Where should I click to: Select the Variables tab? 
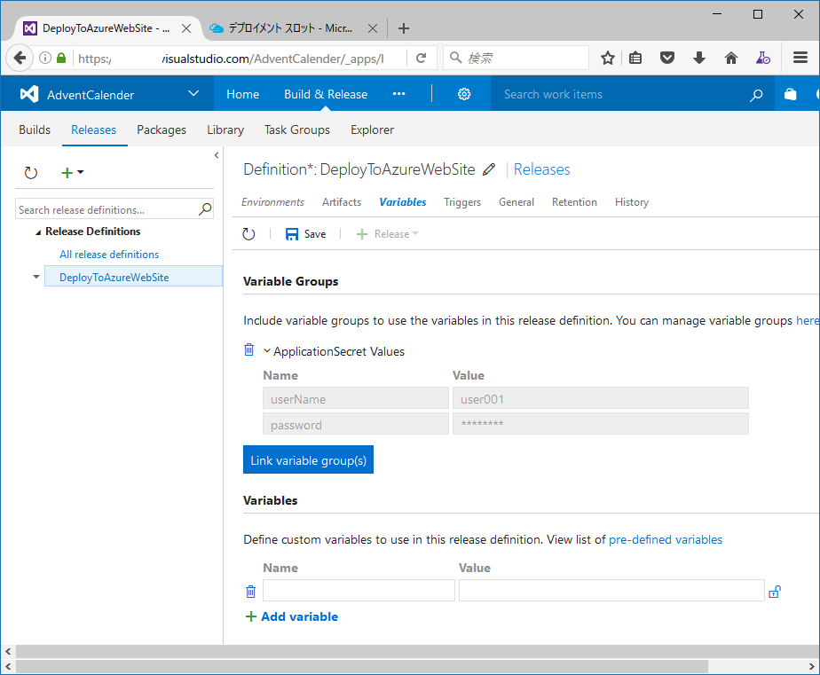(x=403, y=202)
